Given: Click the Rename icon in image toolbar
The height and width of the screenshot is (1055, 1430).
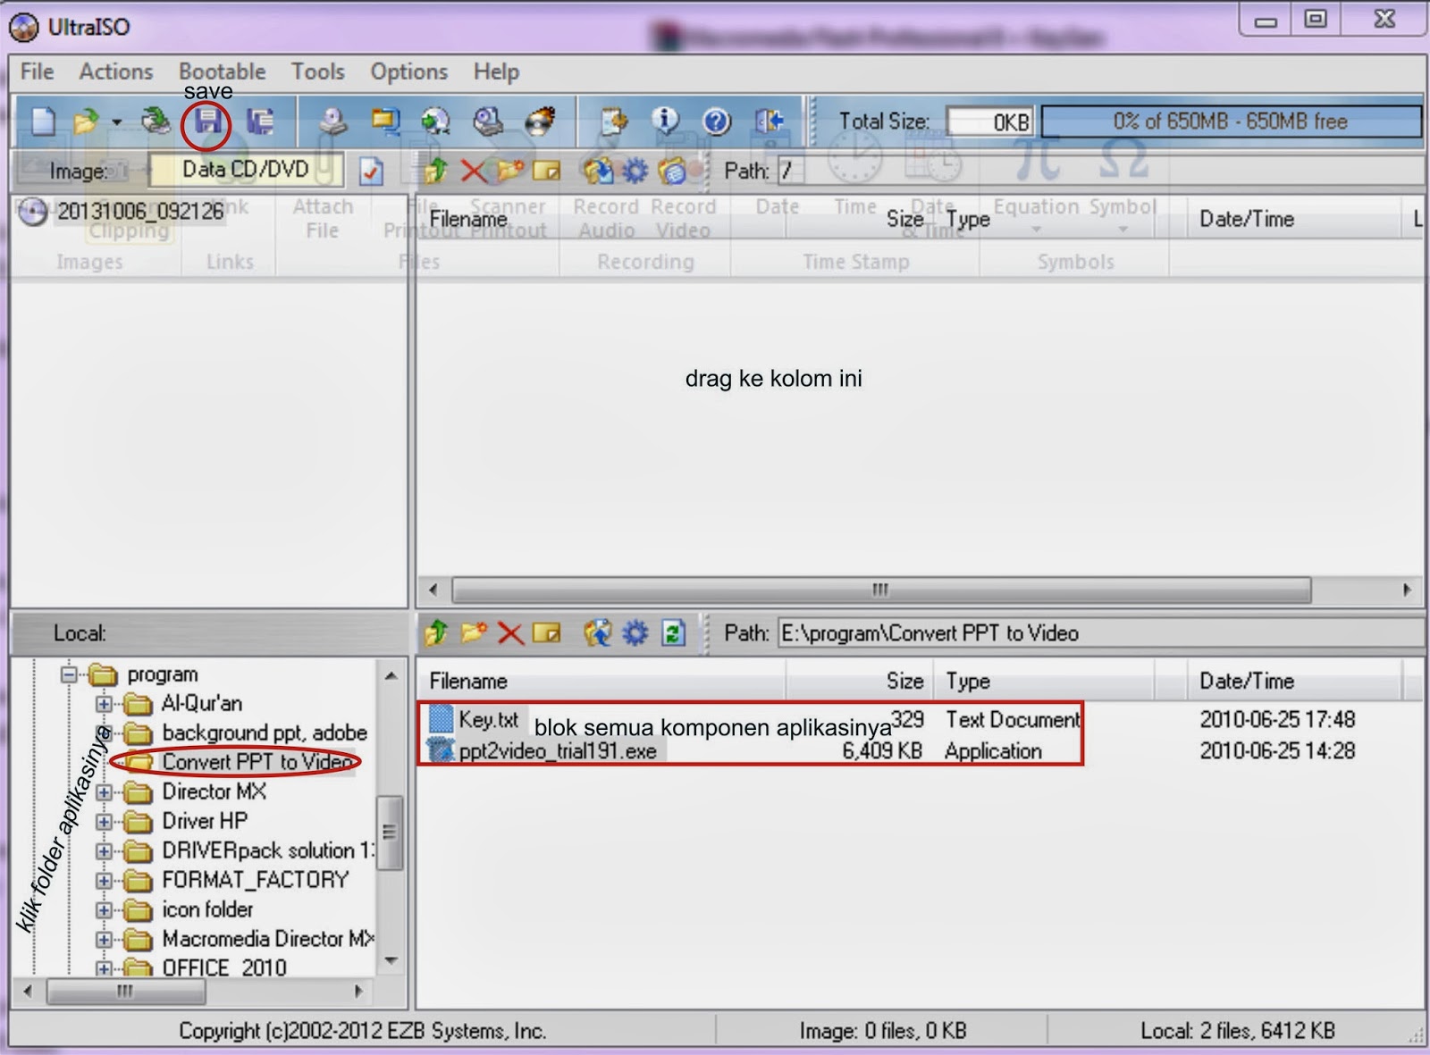Looking at the screenshot, I should [546, 170].
